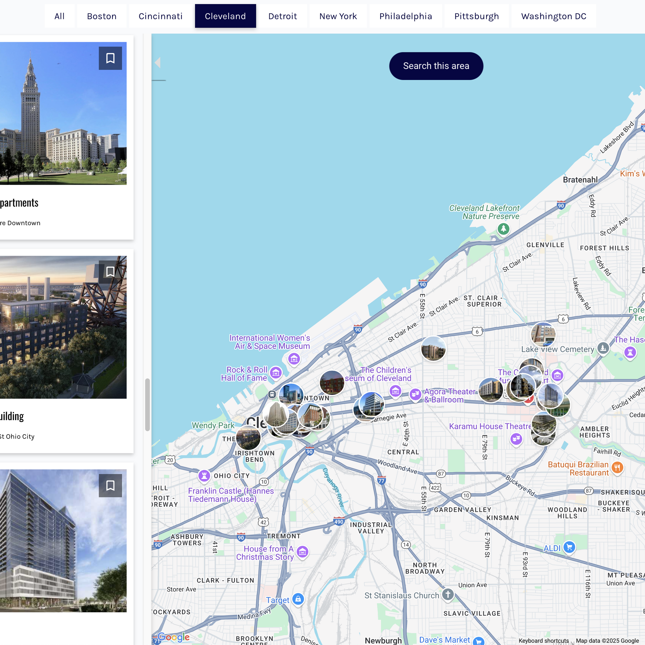Select the All city tab

(60, 16)
